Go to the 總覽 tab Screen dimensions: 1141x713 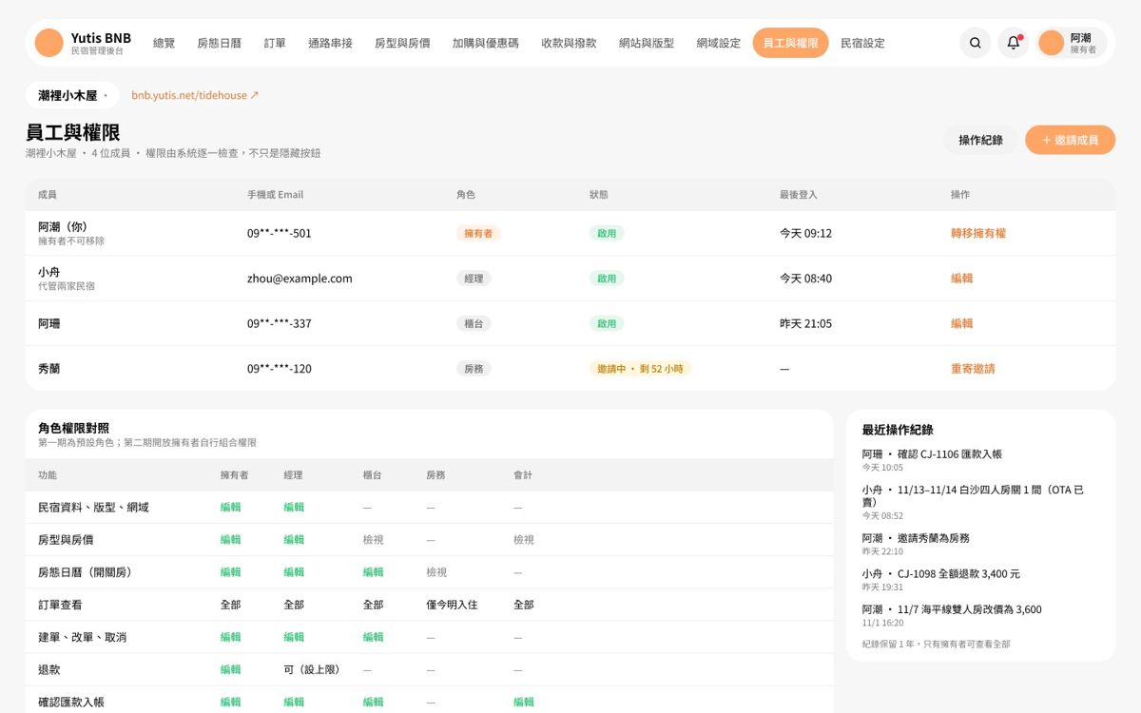click(164, 43)
